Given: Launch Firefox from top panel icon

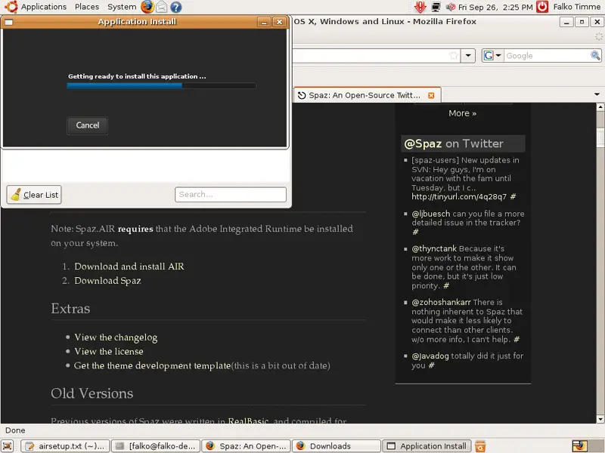Looking at the screenshot, I should click(147, 7).
